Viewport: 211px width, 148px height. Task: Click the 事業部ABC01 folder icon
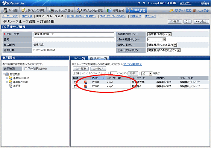tap(11, 82)
